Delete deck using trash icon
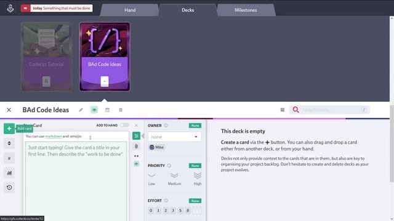The height and width of the screenshot is (221, 394). pos(121,110)
